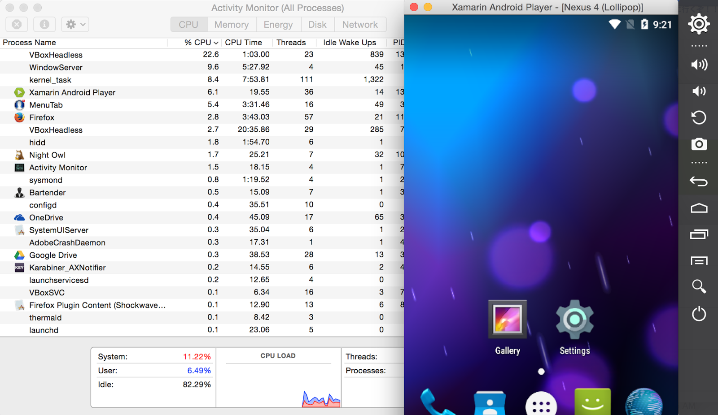This screenshot has height=415, width=718.
Task: Click the MenuTab process icon
Action: [19, 105]
